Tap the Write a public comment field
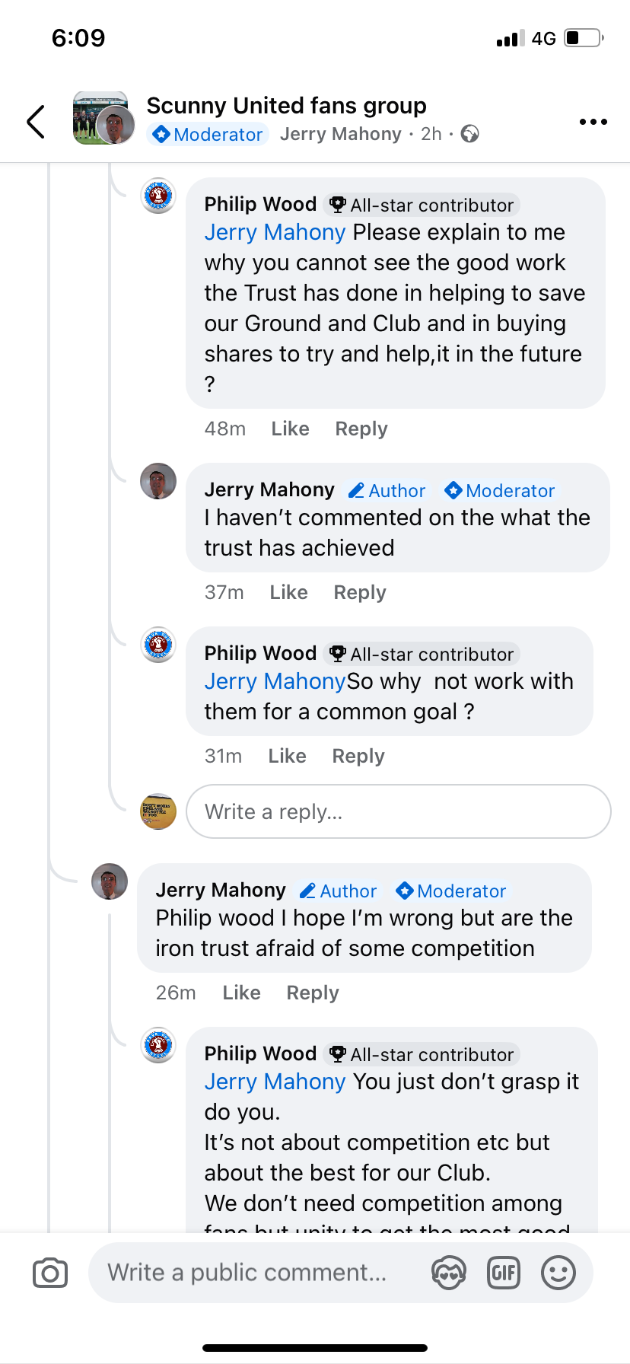The width and height of the screenshot is (630, 1364). 247,1273
